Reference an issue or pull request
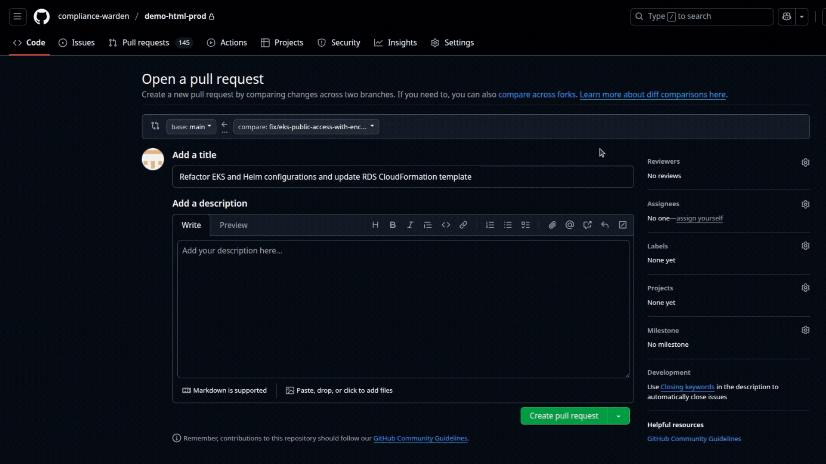 (x=587, y=225)
